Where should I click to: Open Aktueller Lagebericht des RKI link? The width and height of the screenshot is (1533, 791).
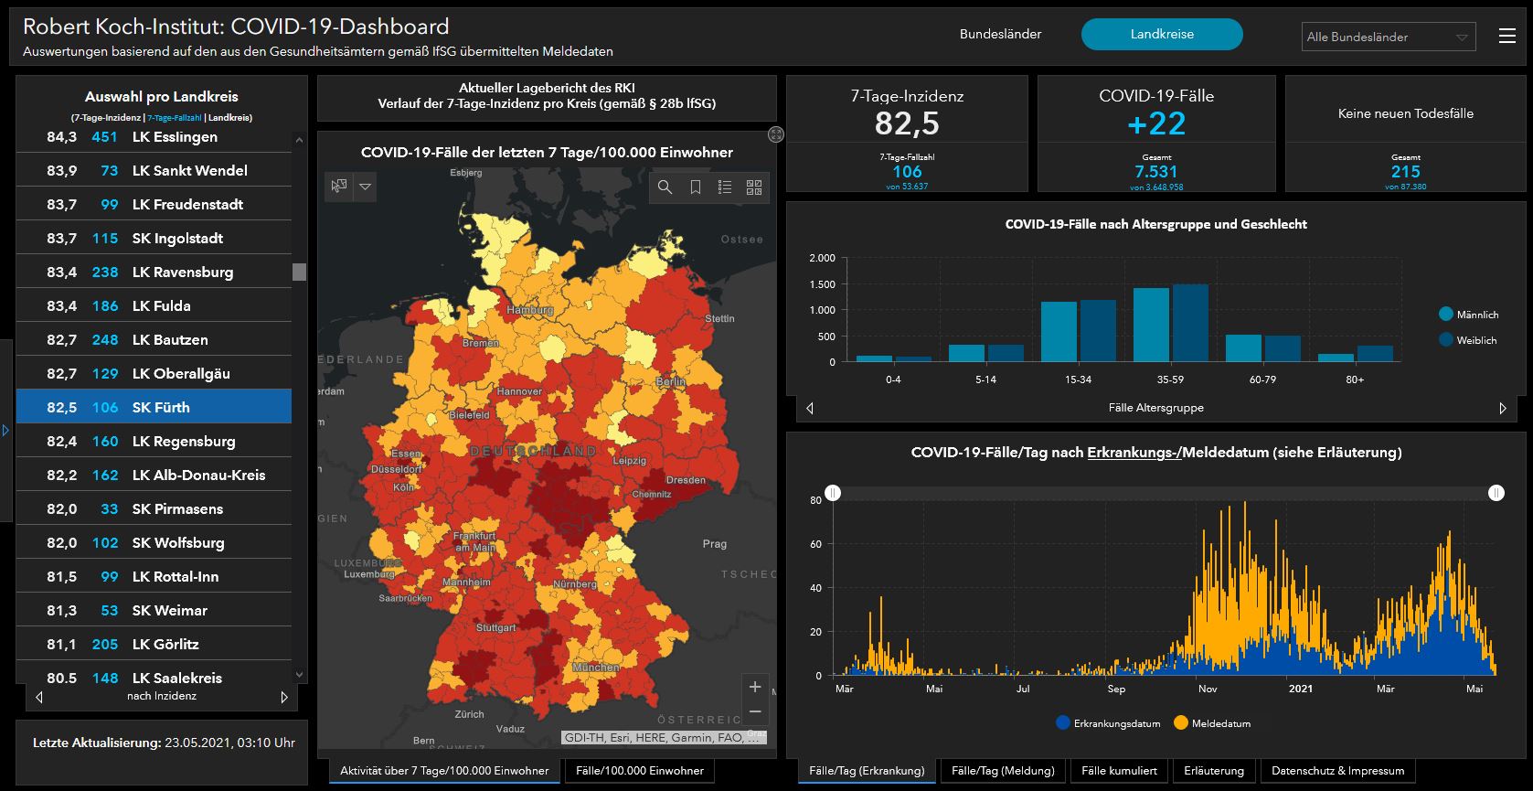click(x=547, y=88)
